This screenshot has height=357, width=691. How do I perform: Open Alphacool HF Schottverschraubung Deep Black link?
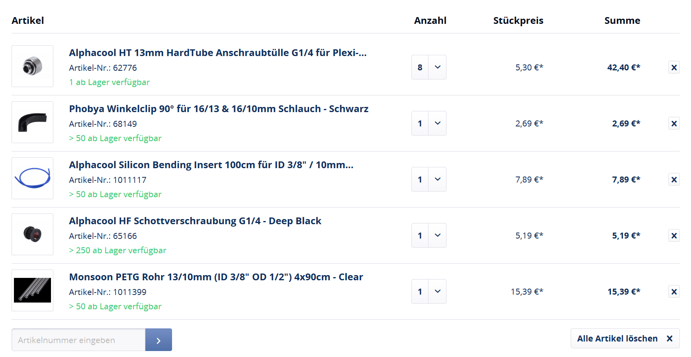195,221
